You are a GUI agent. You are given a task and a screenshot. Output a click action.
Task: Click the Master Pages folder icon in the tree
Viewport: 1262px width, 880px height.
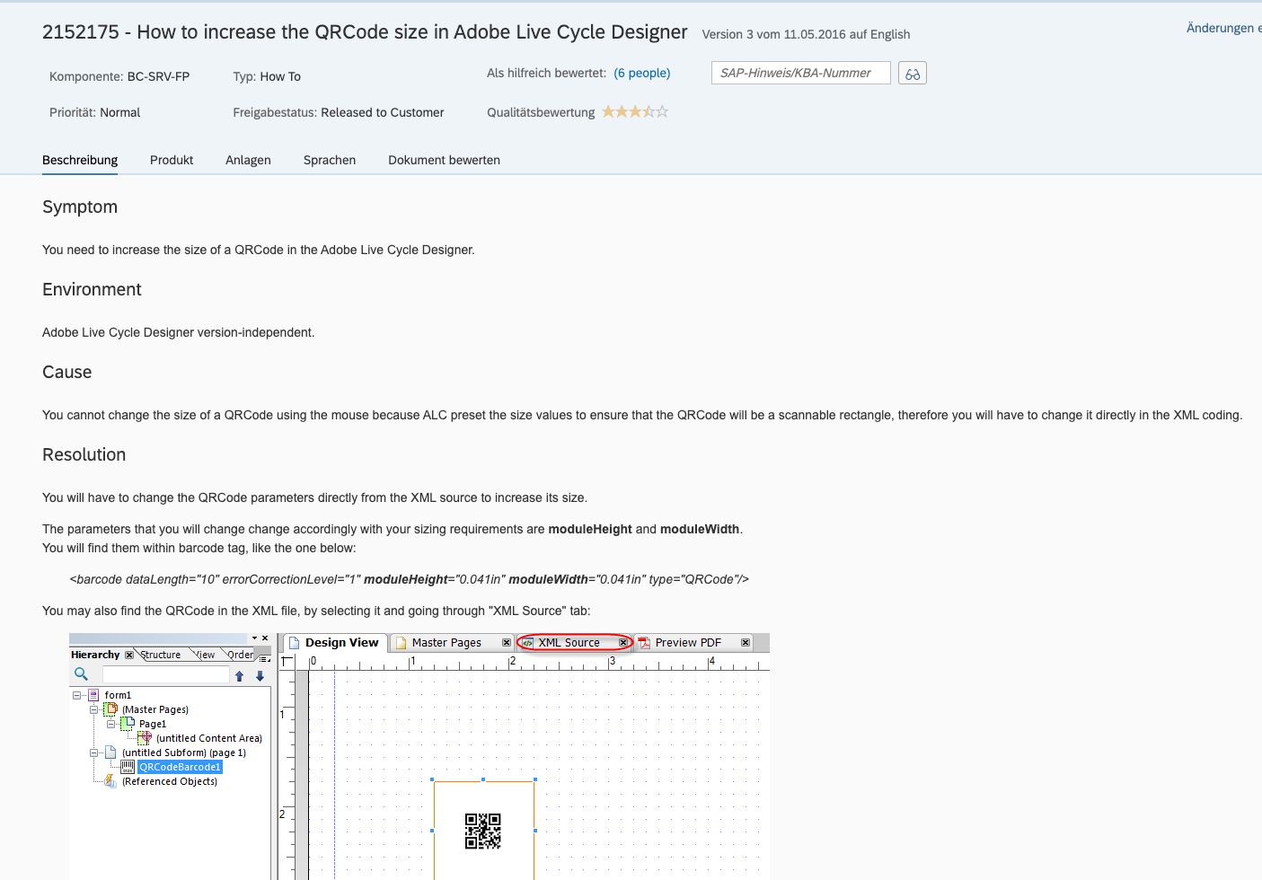[110, 708]
